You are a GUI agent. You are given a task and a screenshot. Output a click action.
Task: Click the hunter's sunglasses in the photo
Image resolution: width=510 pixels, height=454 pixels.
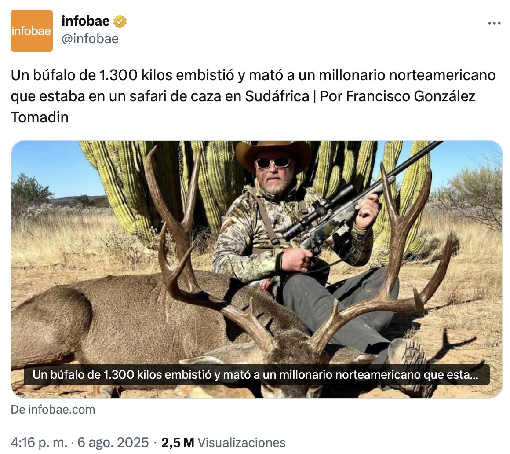273,163
